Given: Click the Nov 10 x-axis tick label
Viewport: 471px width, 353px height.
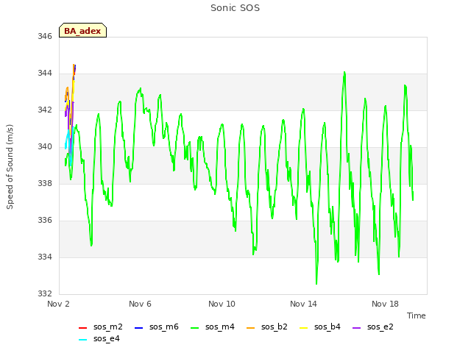Looking at the screenshot, I should tap(222, 304).
